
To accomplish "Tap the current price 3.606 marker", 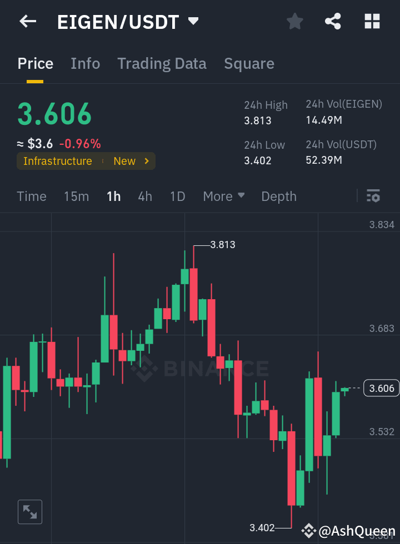I will coord(381,388).
